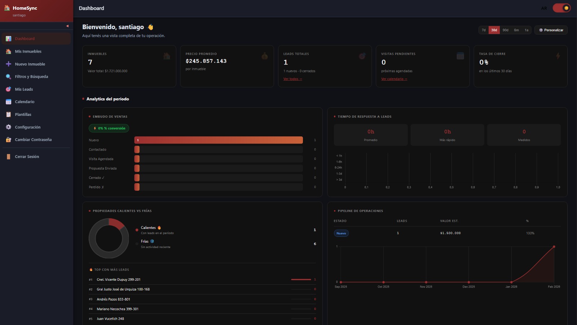Click the Mis Inmuebles house icon

click(x=8, y=51)
